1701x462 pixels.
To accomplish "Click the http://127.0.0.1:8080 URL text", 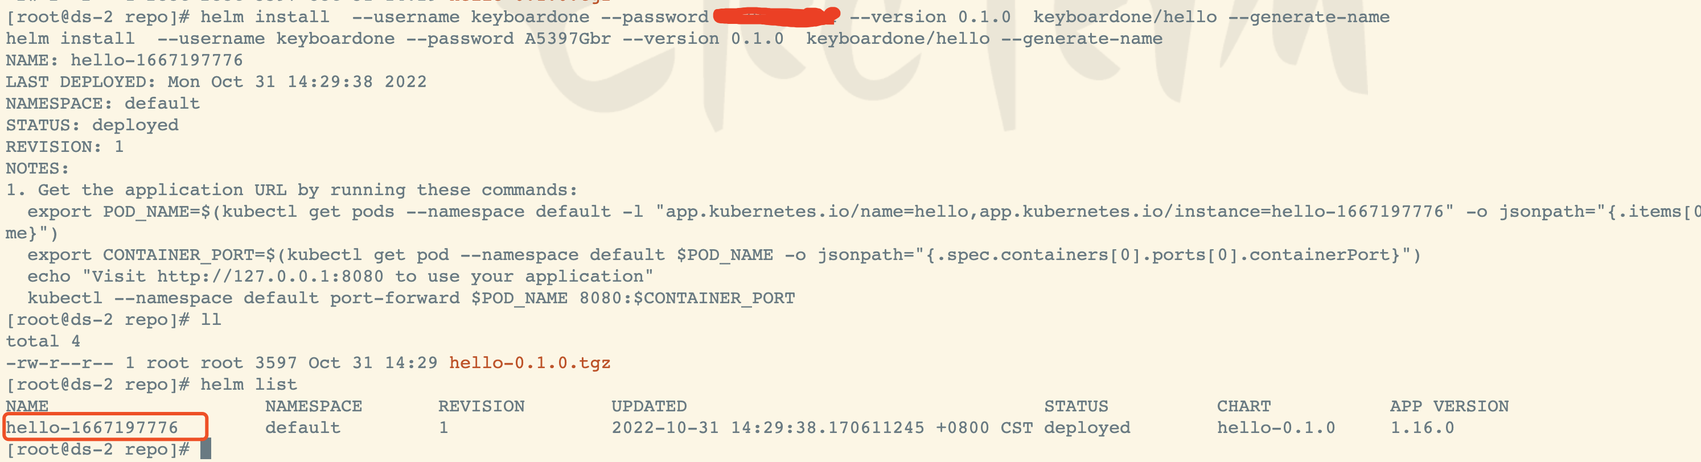I will 270,277.
